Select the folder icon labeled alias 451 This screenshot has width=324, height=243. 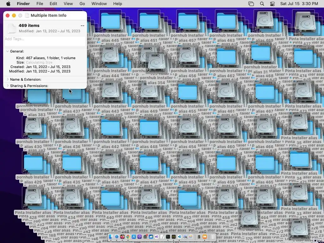click(x=149, y=22)
